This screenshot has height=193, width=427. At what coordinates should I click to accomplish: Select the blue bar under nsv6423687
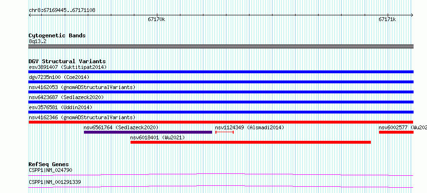tap(221, 102)
